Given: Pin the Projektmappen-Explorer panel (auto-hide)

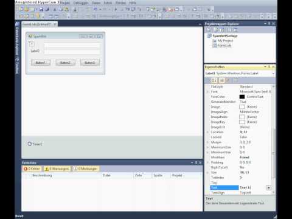Looking at the screenshot, I should click(269, 24).
